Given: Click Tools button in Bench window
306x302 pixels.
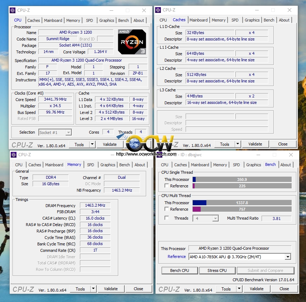Looking at the screenshot, I should pos(226,289).
